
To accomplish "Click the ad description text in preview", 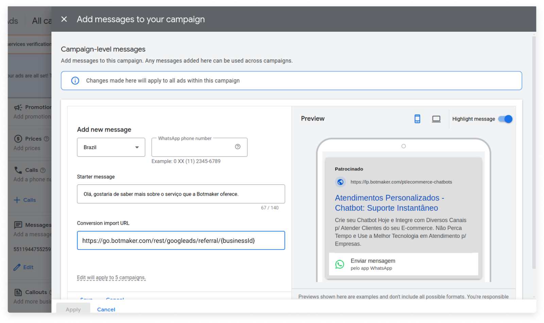I will 401,232.
